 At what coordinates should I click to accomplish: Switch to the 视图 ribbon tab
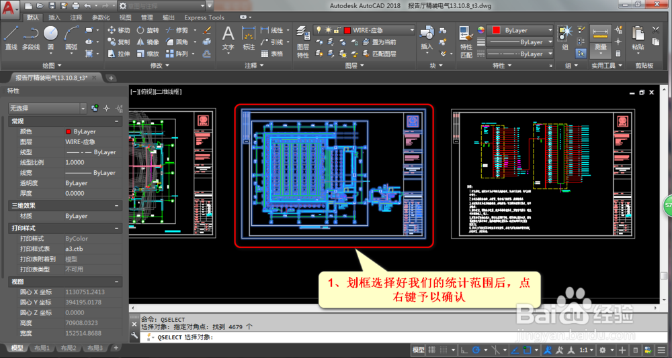(x=125, y=17)
